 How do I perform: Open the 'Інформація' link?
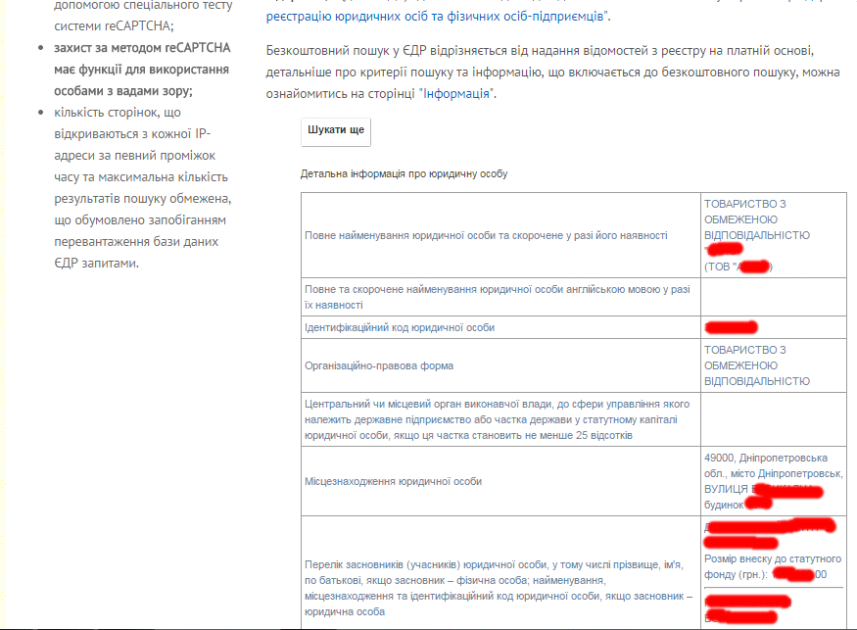click(456, 93)
